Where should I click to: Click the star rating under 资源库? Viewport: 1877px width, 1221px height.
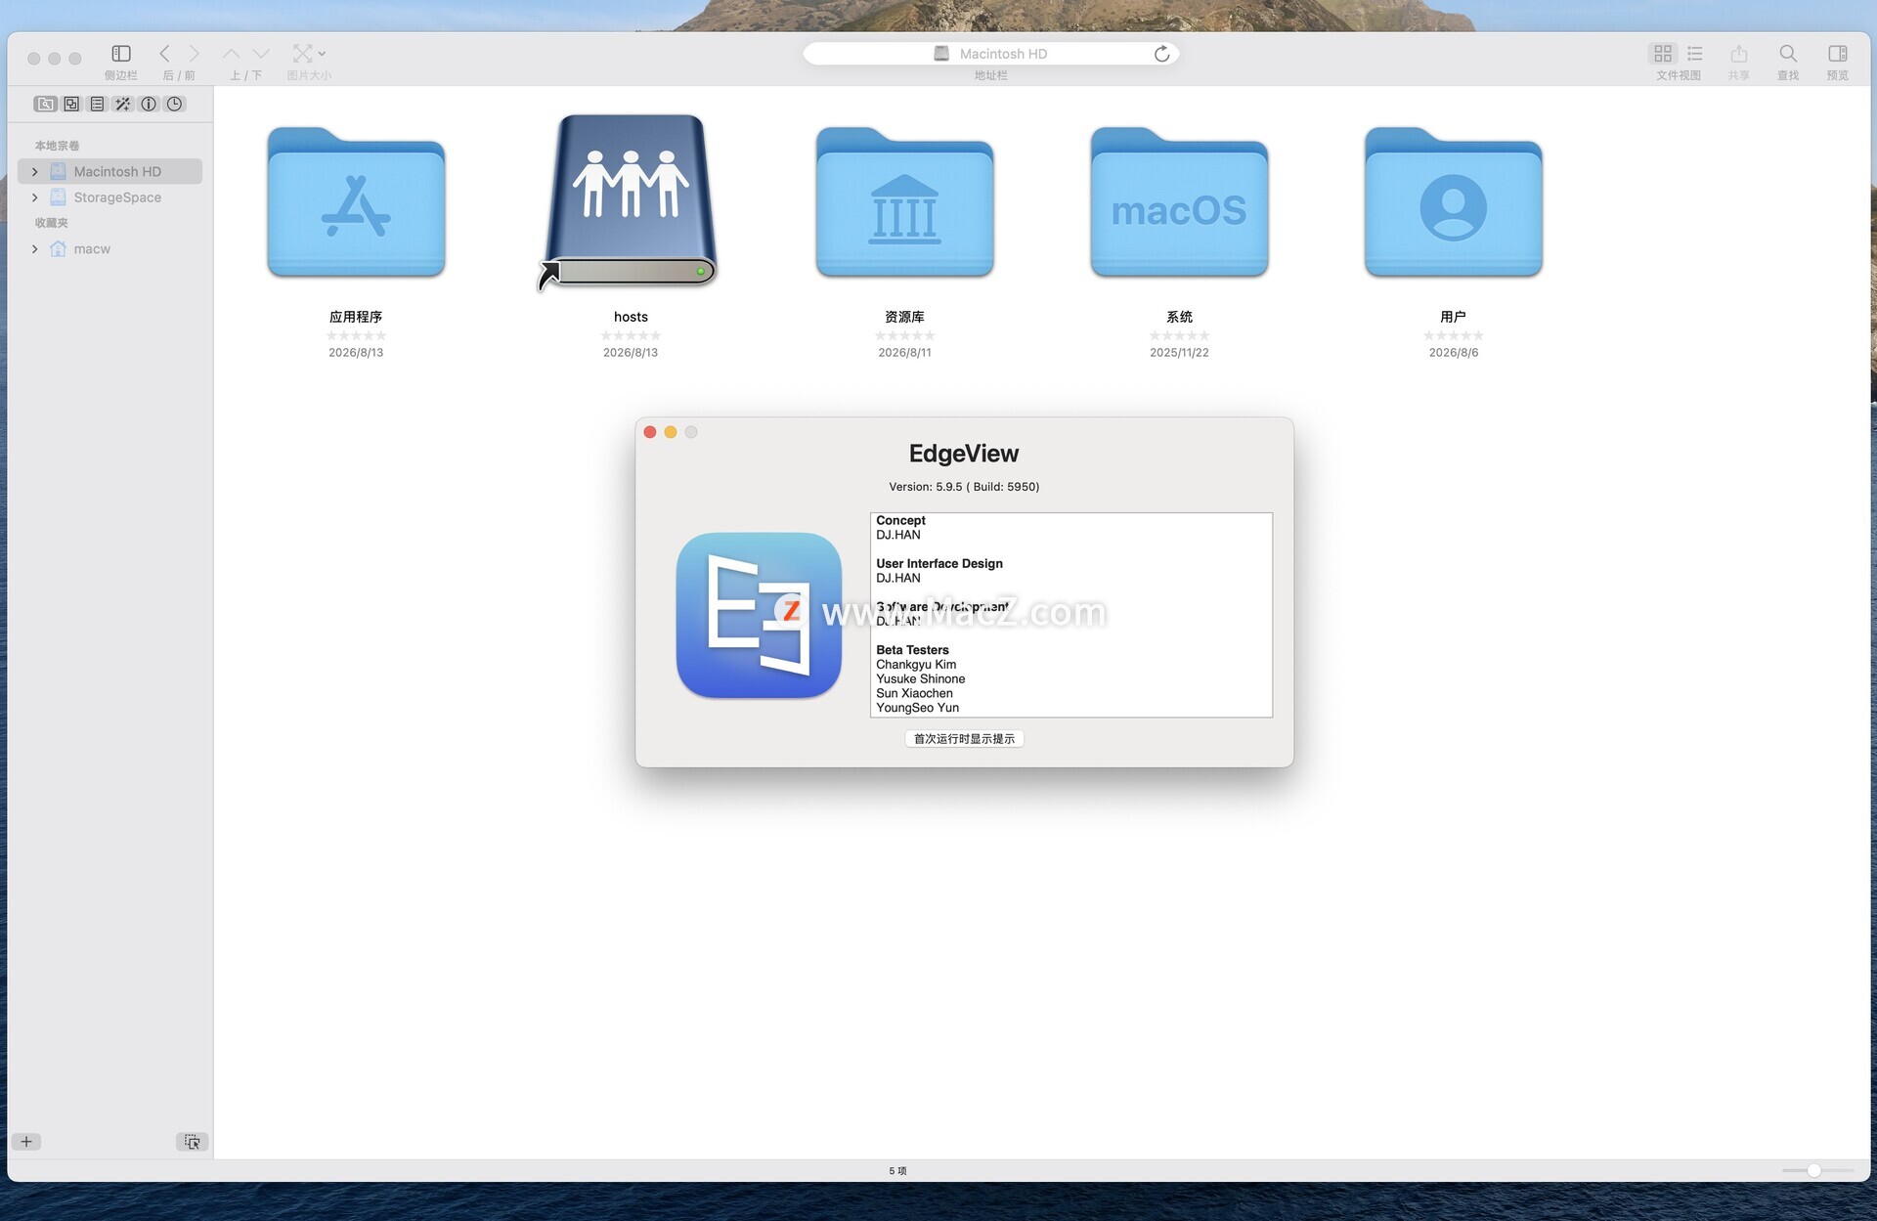point(904,335)
